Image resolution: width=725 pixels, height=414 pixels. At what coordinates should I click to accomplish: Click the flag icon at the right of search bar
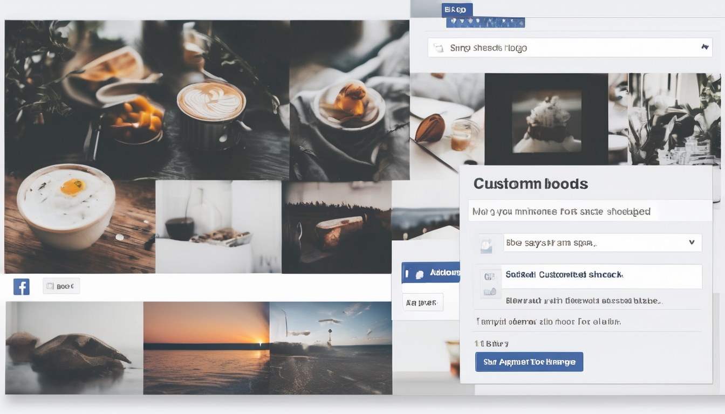click(x=705, y=47)
